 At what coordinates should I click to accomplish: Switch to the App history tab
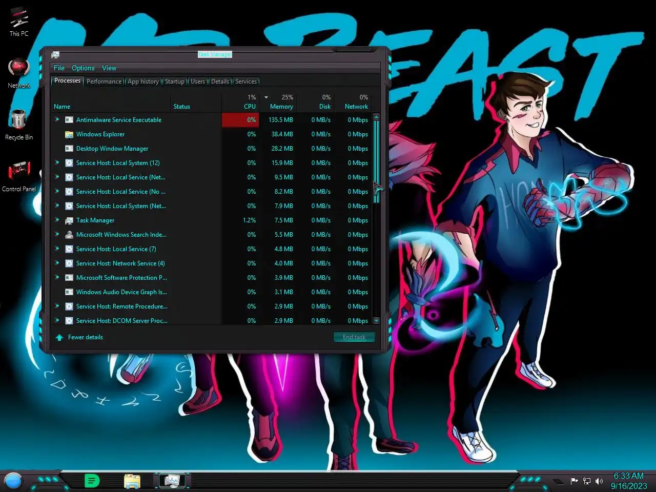pyautogui.click(x=143, y=81)
